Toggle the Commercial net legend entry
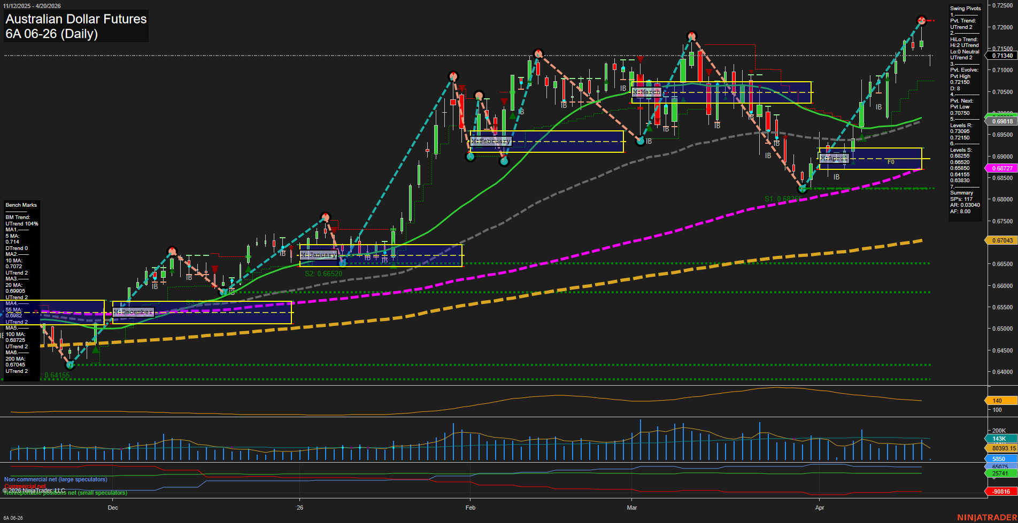The height and width of the screenshot is (523, 1018). pyautogui.click(x=26, y=486)
